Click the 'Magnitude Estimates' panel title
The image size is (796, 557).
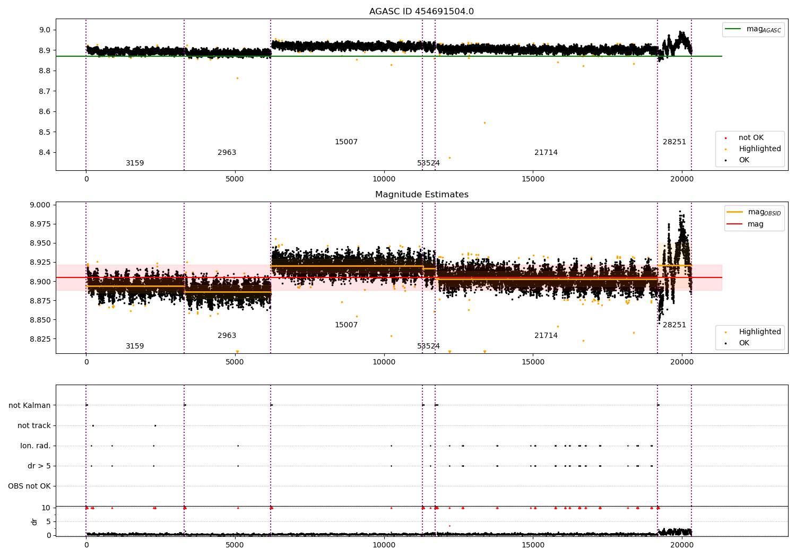click(421, 195)
